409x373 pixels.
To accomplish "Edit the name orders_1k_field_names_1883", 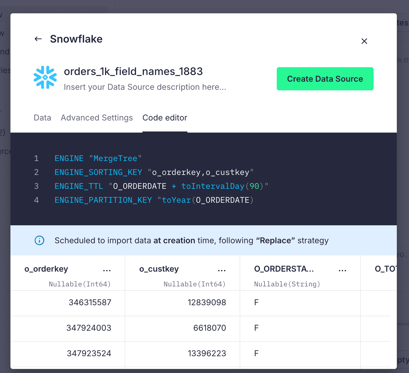I will click(x=133, y=72).
